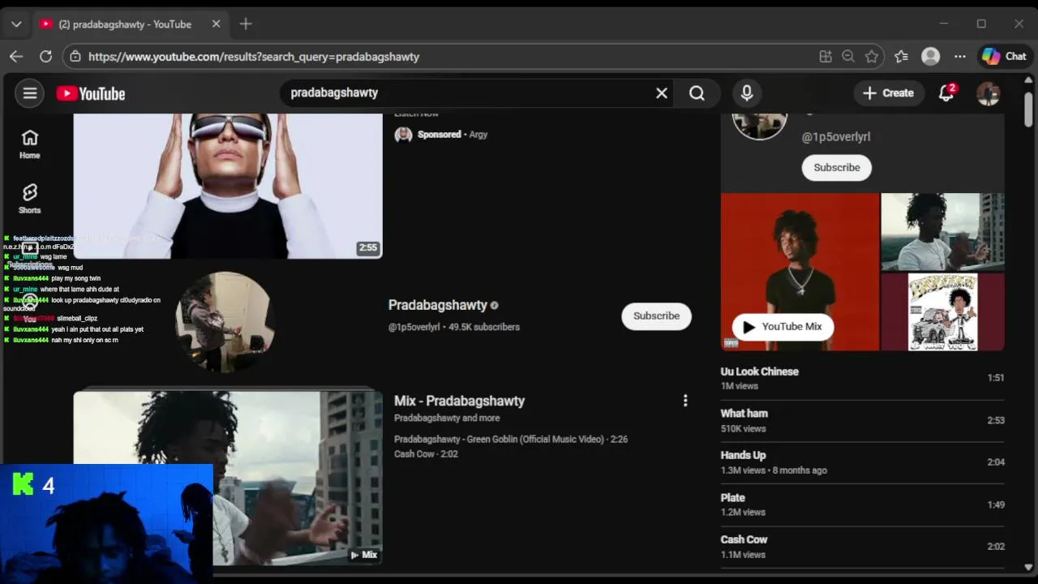View site information lock icon
Image resolution: width=1038 pixels, height=584 pixels.
(75, 57)
